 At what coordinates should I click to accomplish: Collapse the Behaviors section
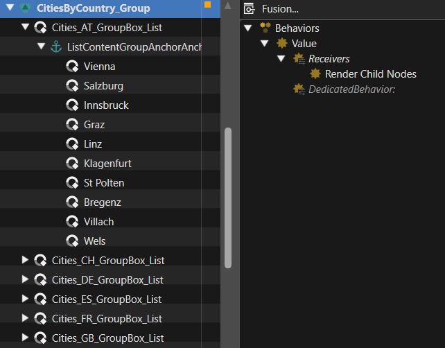click(x=247, y=28)
